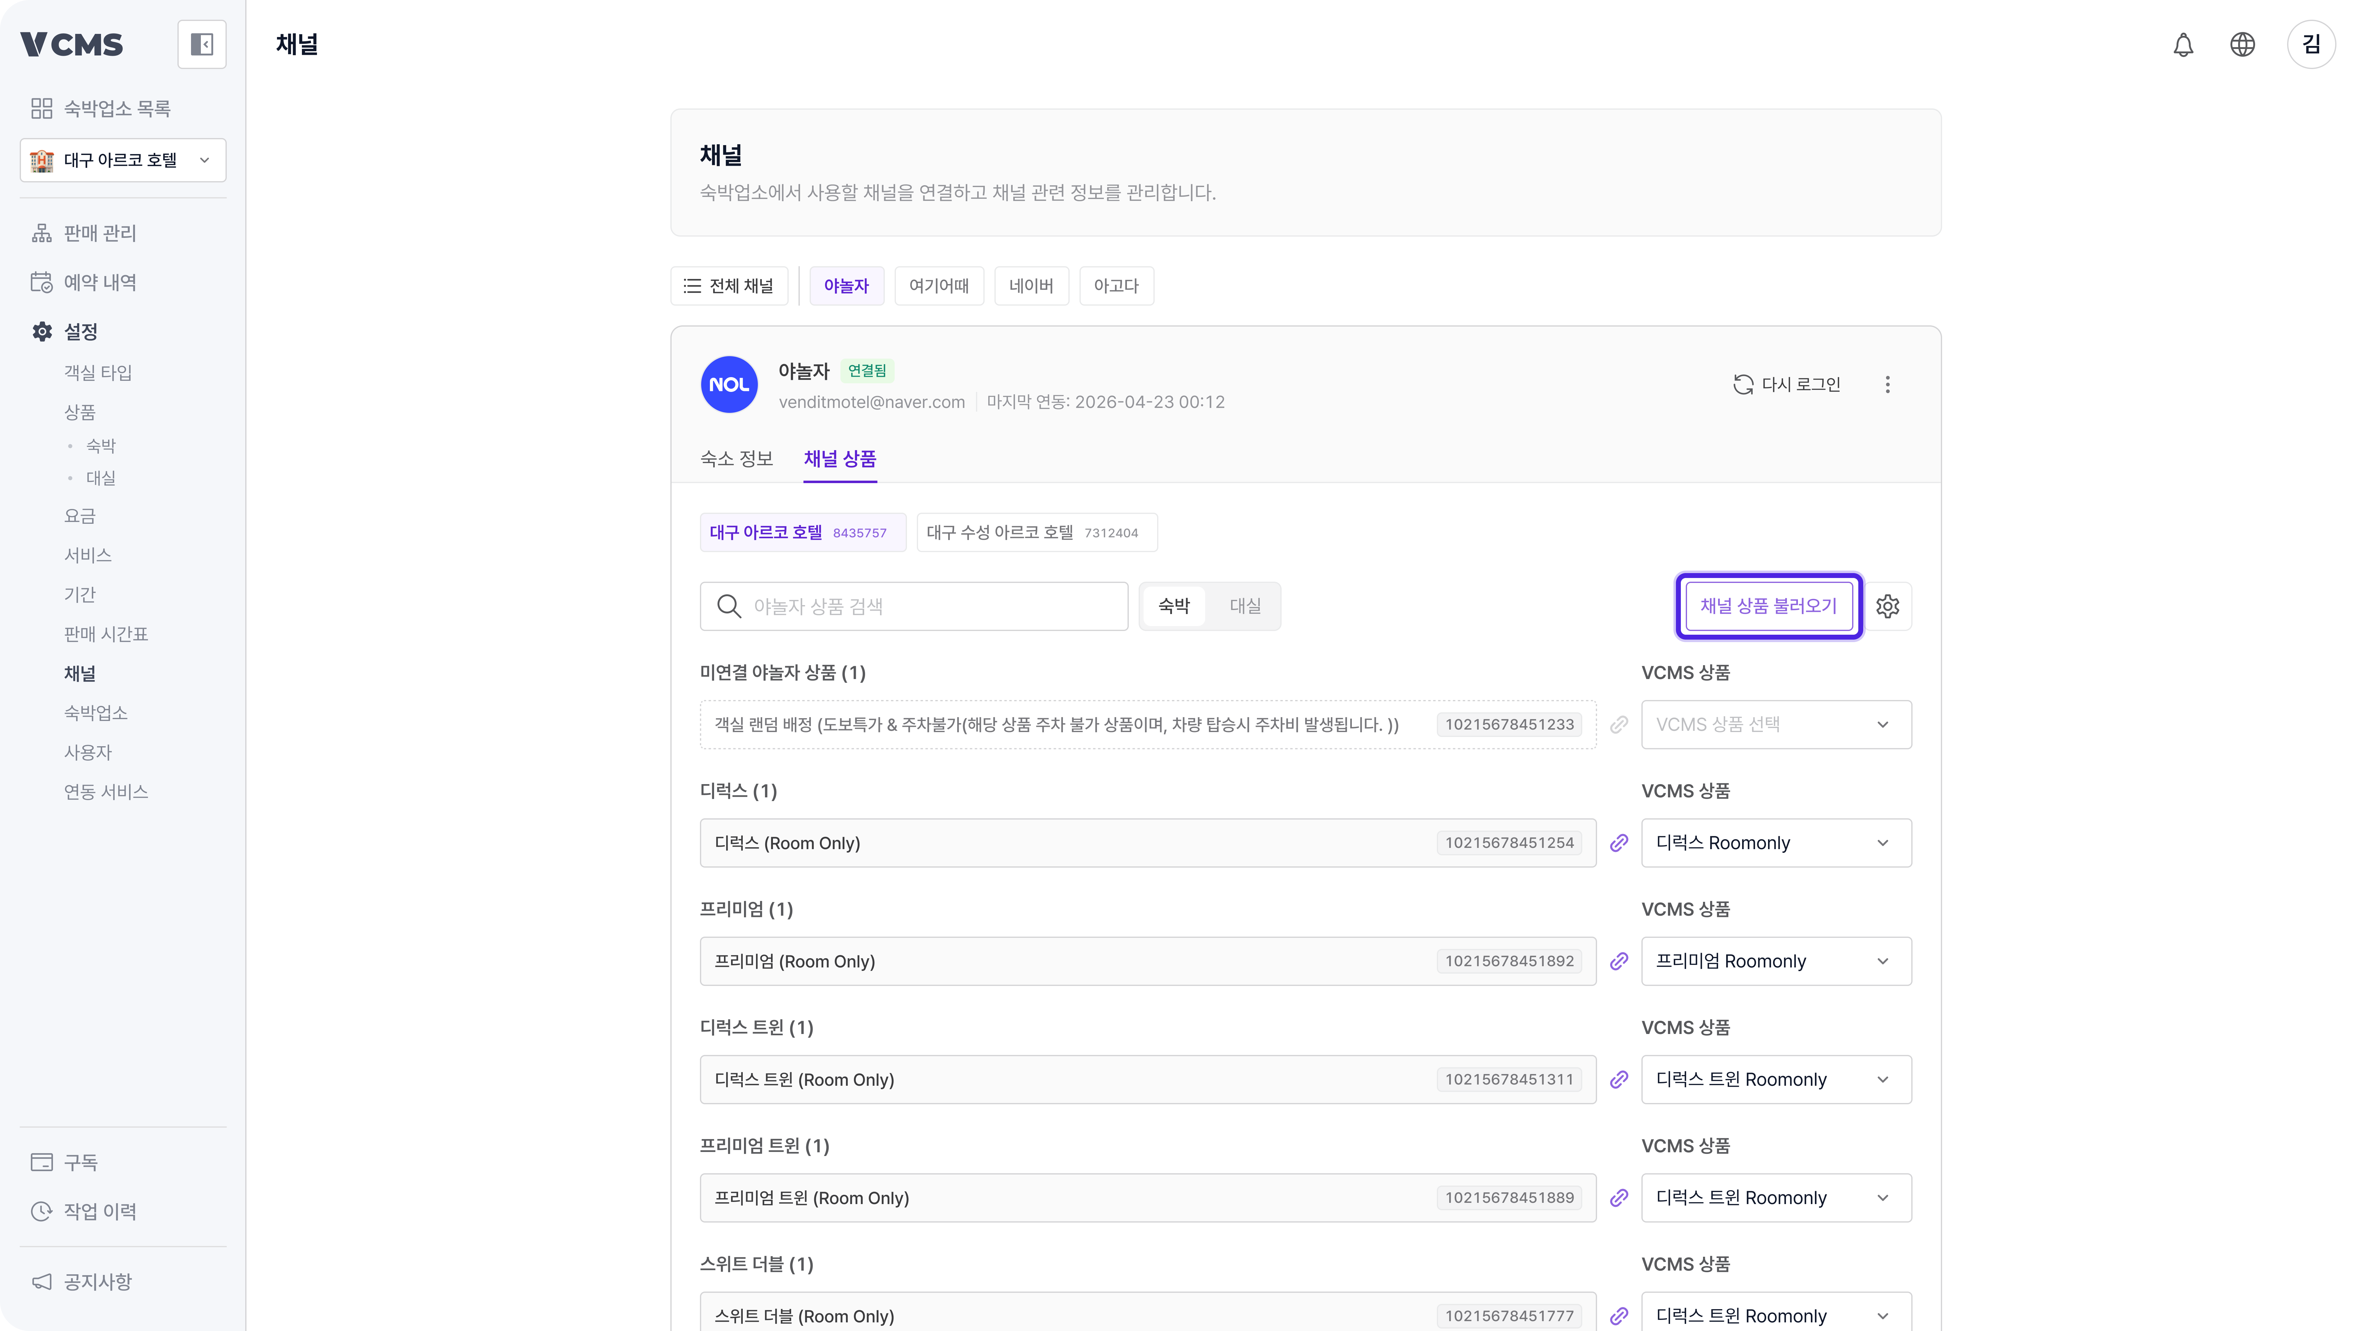
Task: Open 요금 settings item
Action: click(80, 516)
